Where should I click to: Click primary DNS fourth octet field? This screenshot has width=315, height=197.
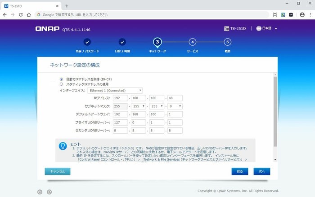(175, 123)
